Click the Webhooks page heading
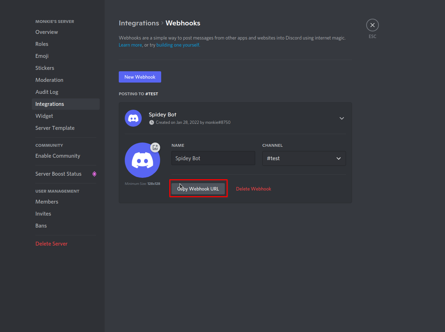 point(183,23)
